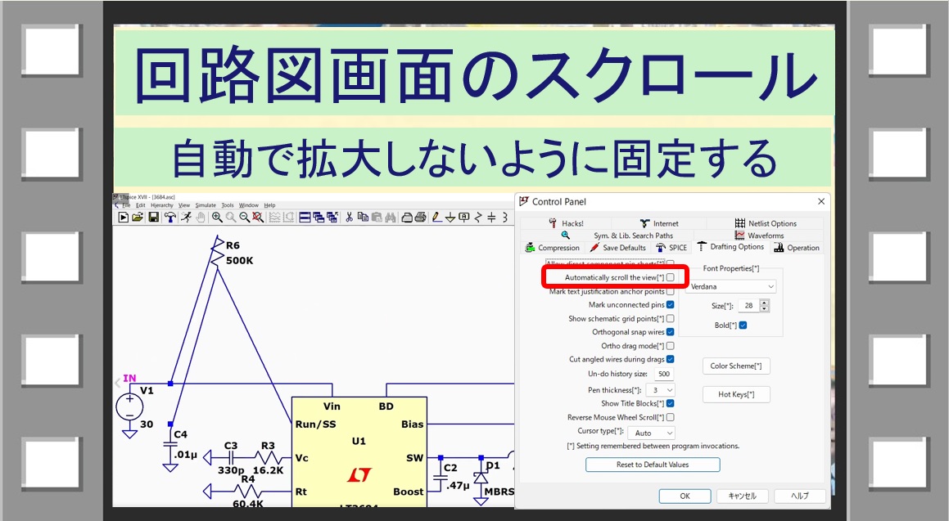Click the Un-do history size field
This screenshot has height=521, width=949.
(663, 374)
